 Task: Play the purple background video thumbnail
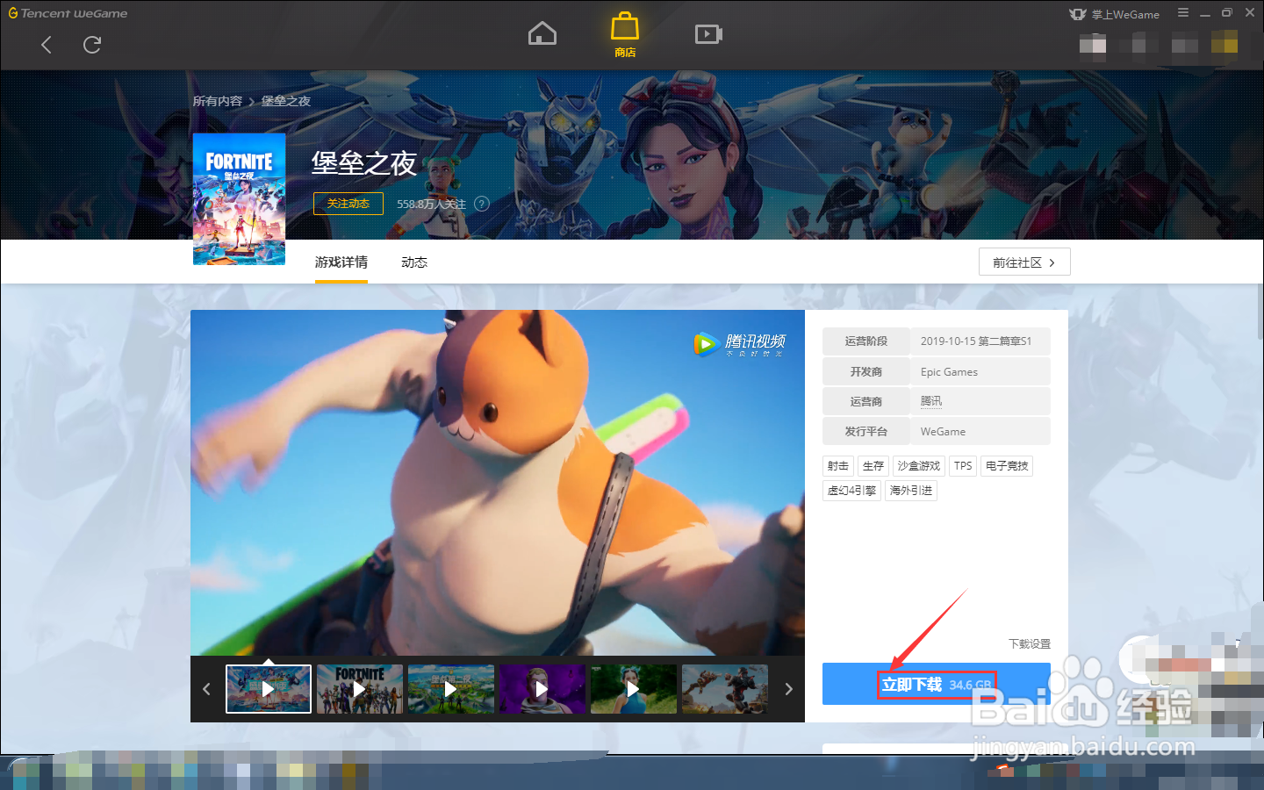point(542,689)
